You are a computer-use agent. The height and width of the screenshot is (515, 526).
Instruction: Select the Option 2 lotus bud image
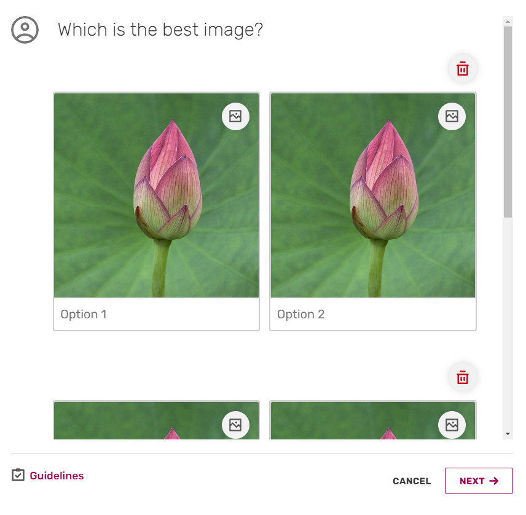[x=373, y=195]
